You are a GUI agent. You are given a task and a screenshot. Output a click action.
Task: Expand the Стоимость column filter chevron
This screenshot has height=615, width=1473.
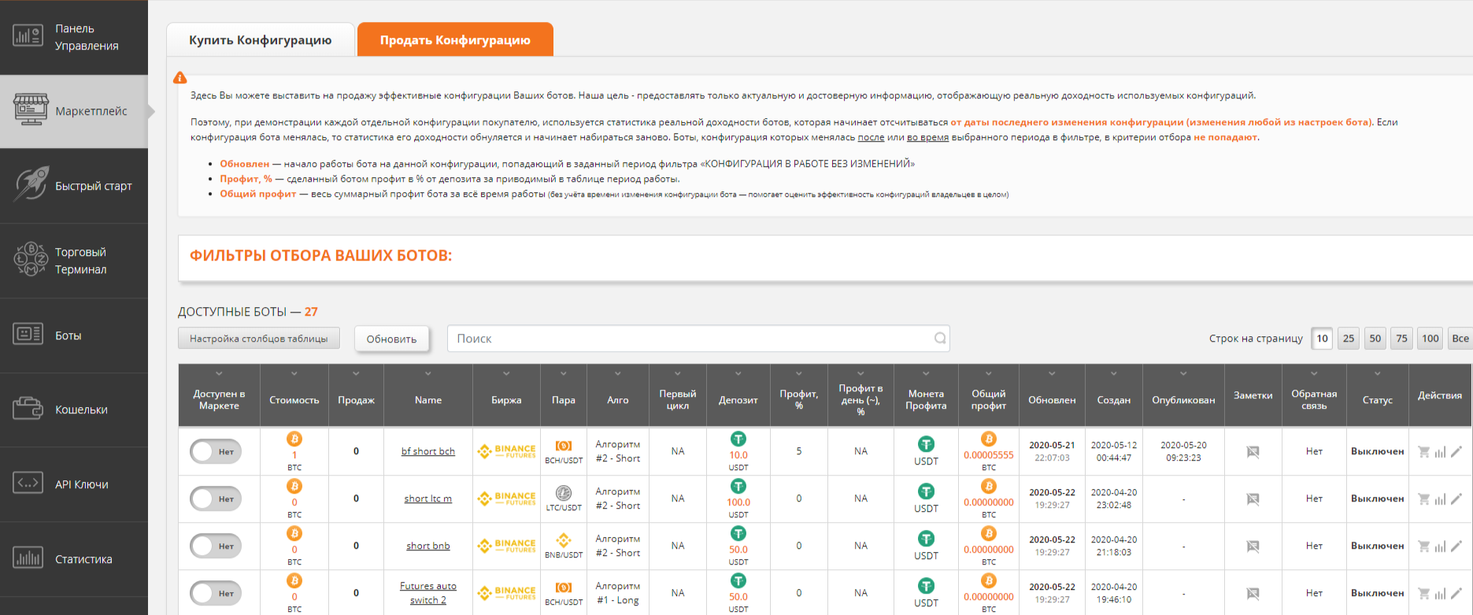tap(294, 374)
